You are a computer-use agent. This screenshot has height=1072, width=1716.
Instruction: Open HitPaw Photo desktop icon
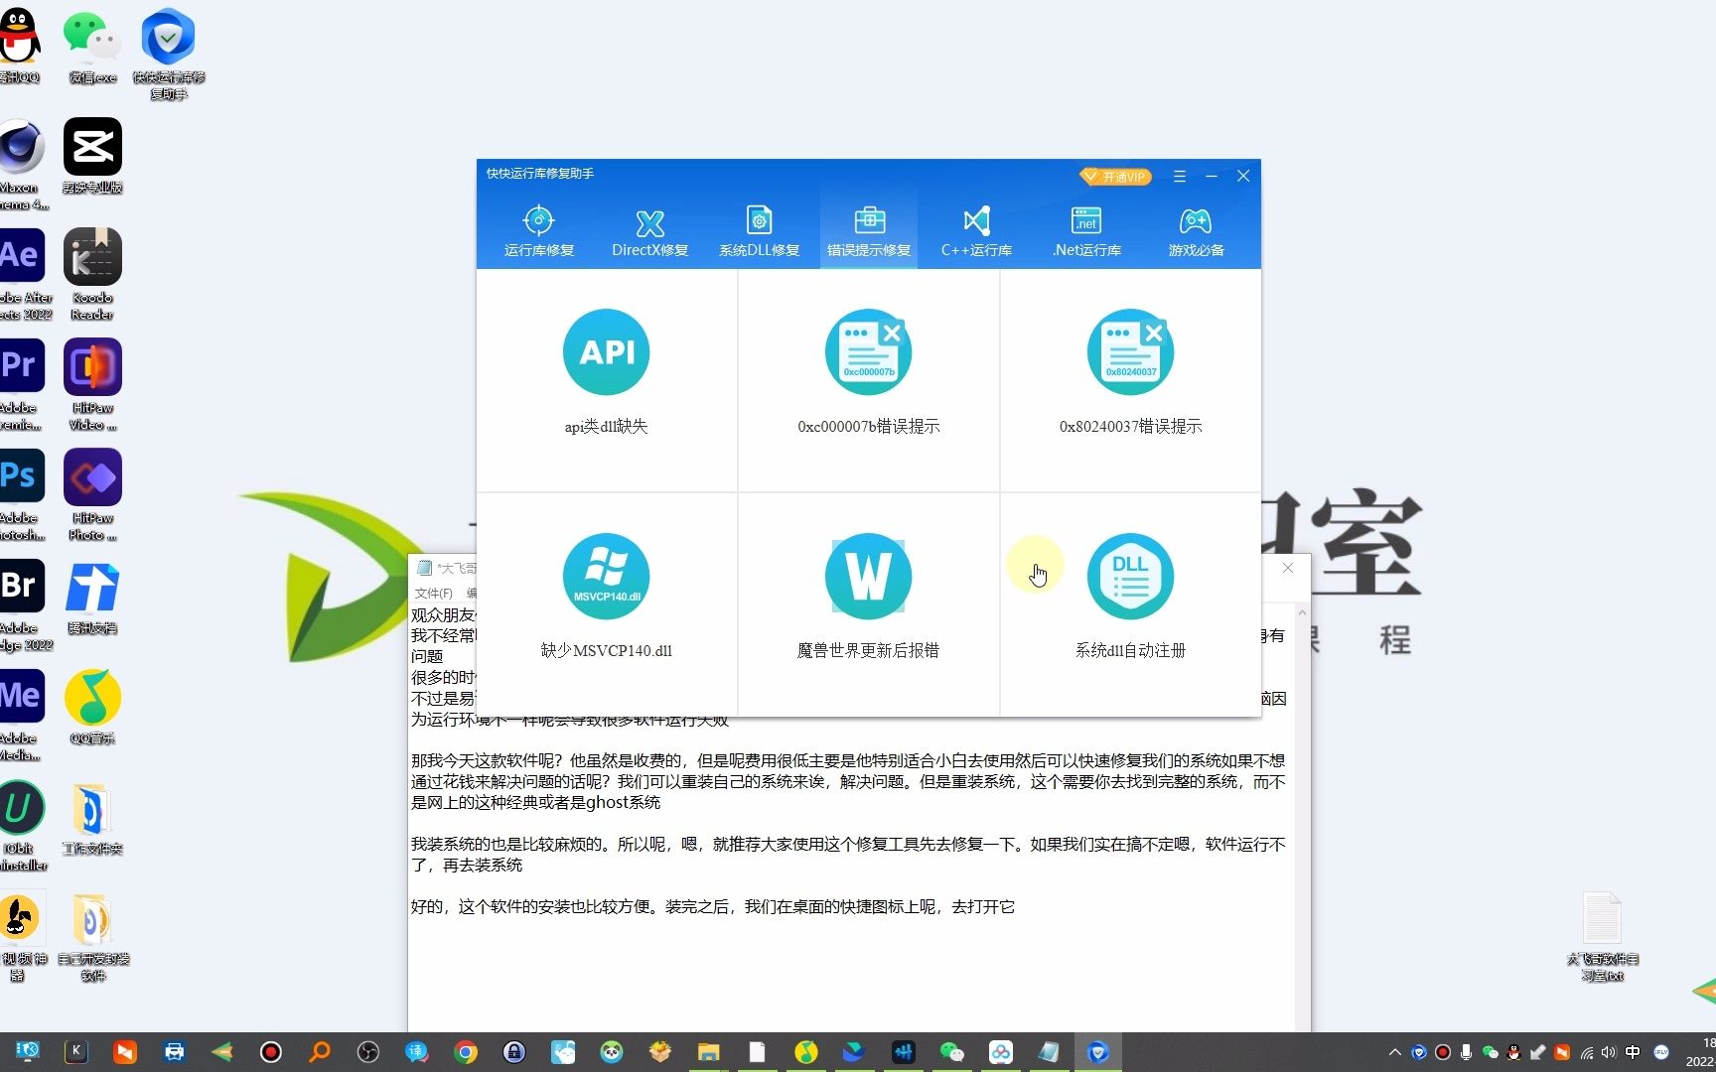[x=92, y=495]
